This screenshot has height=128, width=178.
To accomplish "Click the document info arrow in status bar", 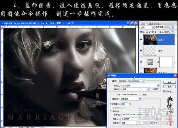I will (42, 127).
